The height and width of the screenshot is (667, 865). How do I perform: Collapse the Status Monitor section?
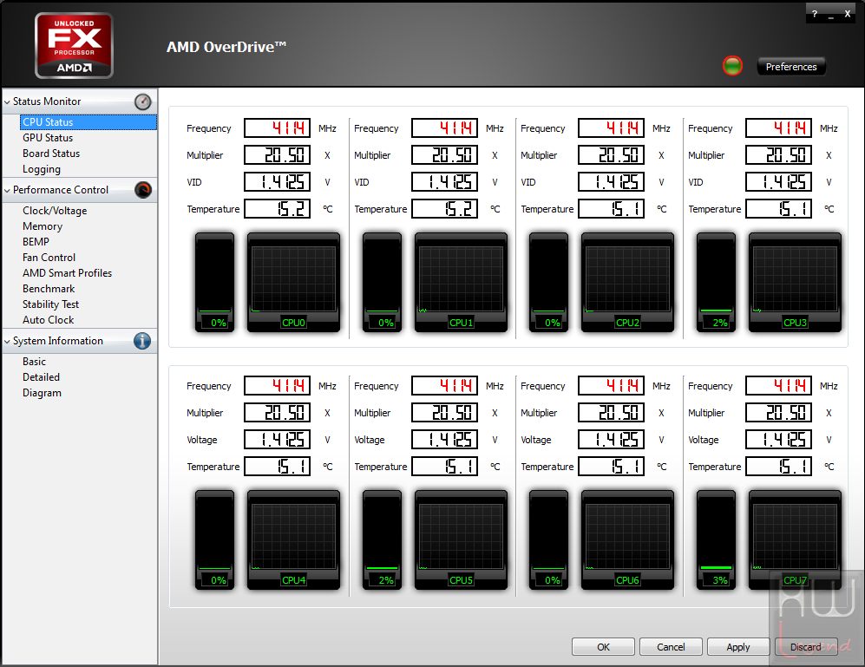click(x=7, y=101)
